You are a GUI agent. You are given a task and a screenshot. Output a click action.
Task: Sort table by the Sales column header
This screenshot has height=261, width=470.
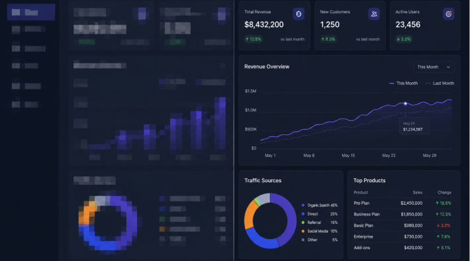(x=417, y=192)
